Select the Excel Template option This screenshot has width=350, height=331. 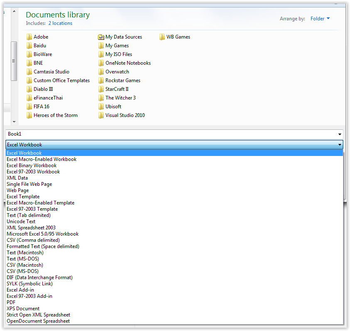174,197
